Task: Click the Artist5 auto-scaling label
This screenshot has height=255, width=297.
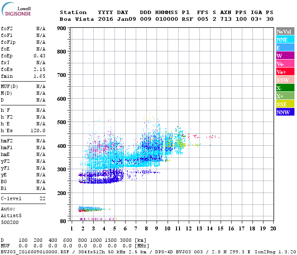Action: point(11,216)
